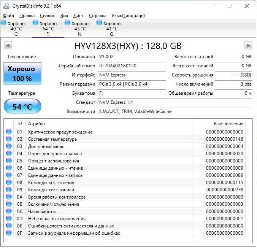Click the Всего хост-чтений value 0 GB
This screenshot has width=257, height=248.
(x=234, y=57)
